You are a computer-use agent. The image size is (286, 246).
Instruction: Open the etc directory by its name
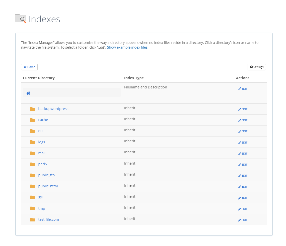point(41,131)
